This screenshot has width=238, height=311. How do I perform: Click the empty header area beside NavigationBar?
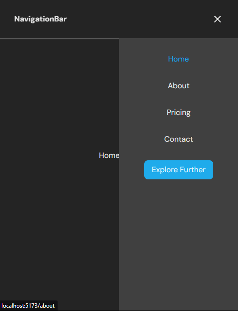pos(139,19)
